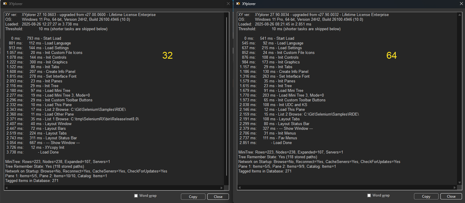Image resolution: width=465 pixels, height=203 pixels.
Task: Enable Word wrap in the left window
Action: click(x=136, y=196)
